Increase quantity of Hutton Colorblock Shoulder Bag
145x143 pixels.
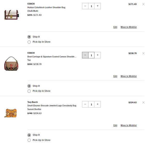[98, 6]
